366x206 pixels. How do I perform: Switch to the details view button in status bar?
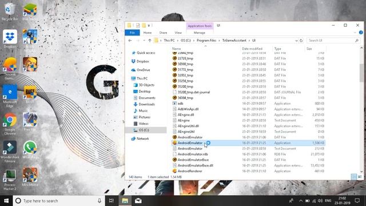coord(354,177)
